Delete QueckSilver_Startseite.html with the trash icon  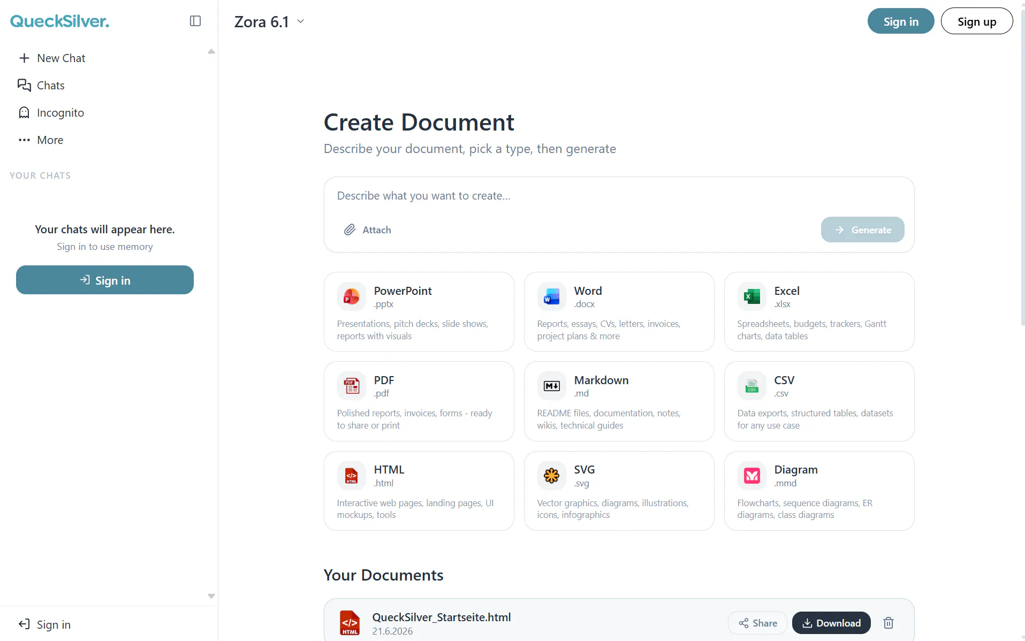coord(889,623)
